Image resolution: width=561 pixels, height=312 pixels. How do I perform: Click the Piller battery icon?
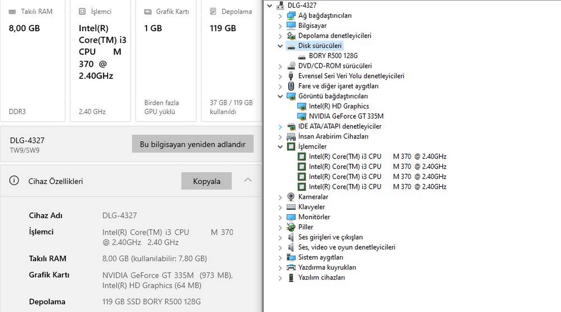(x=291, y=227)
